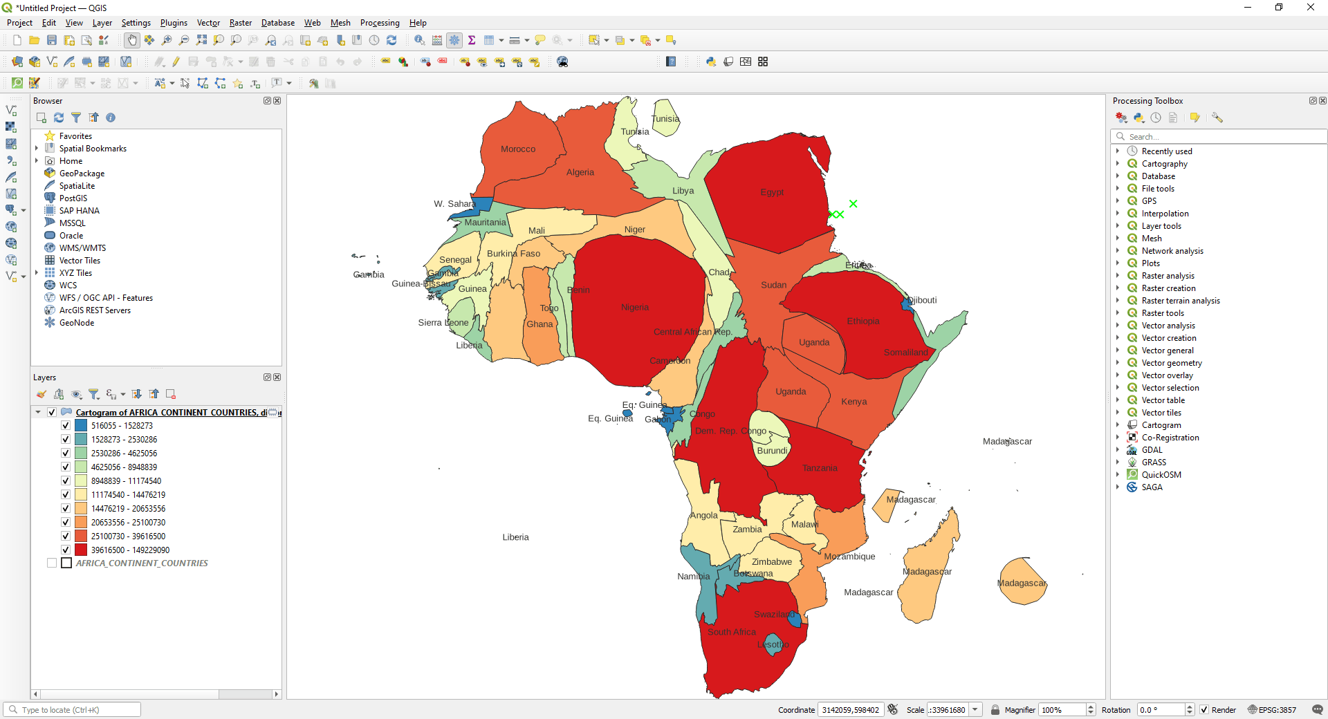Open the Python Console icon

(711, 62)
